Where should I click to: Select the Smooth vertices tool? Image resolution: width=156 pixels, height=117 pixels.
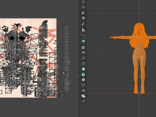point(83,80)
